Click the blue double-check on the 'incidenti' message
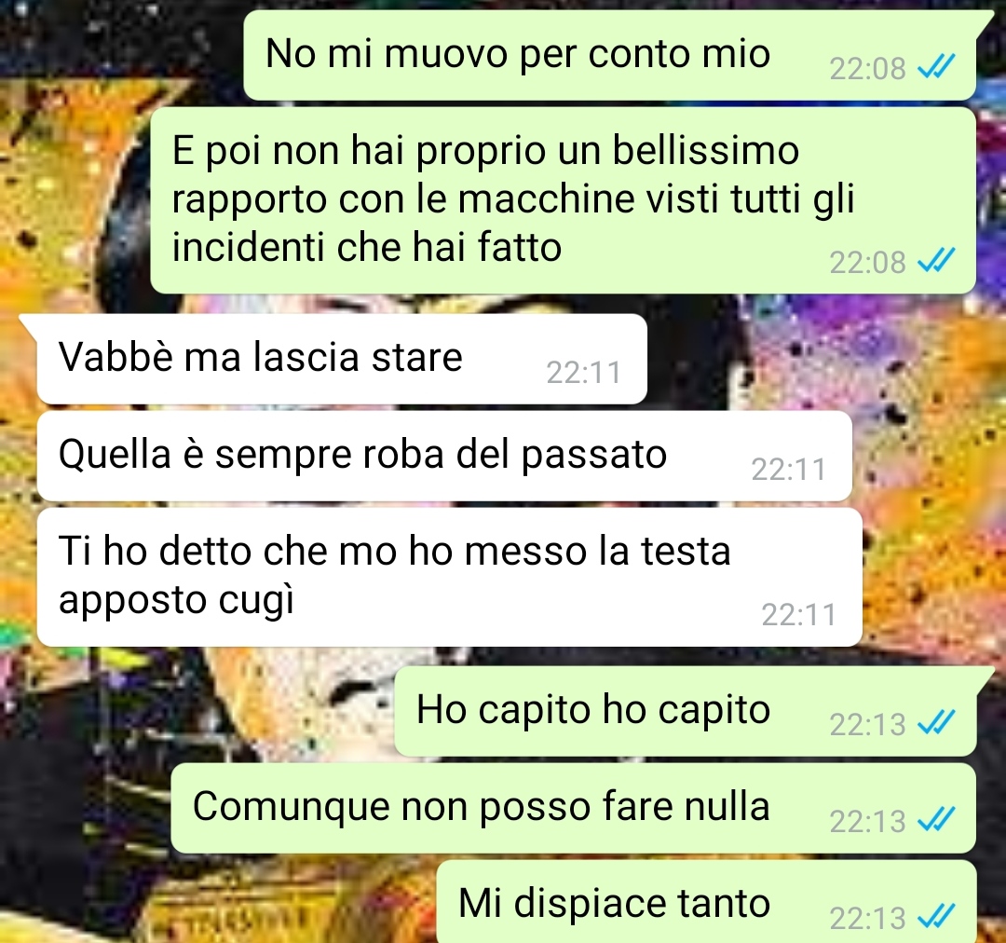 937,260
